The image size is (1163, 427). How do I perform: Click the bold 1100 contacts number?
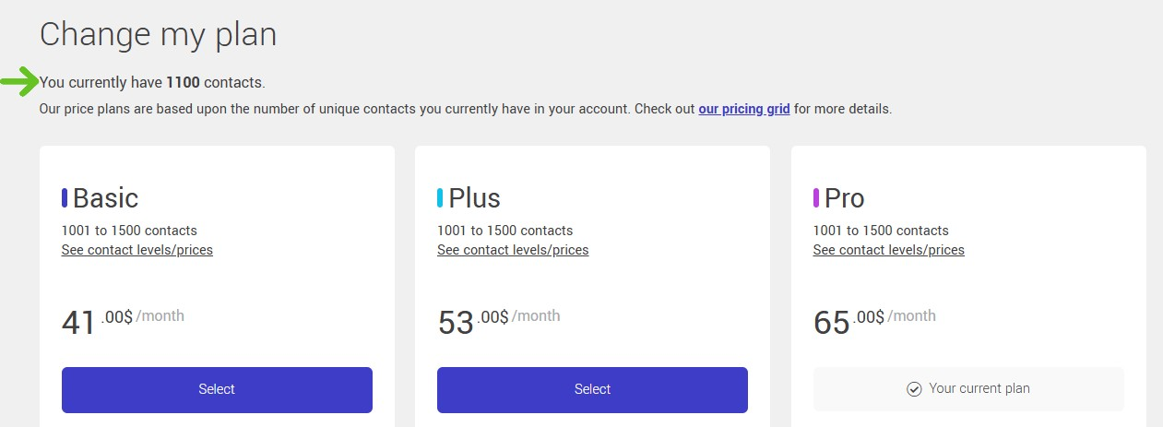click(183, 82)
